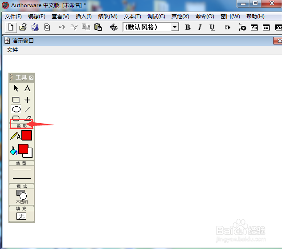Screen dimensions: 282x249
Task: Click the Import toolbar icon
Action: point(46,28)
